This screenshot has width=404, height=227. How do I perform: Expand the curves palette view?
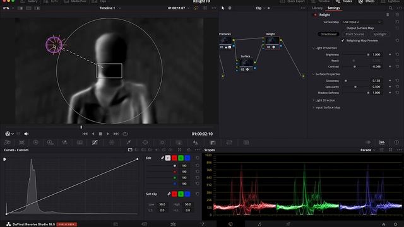point(179,150)
